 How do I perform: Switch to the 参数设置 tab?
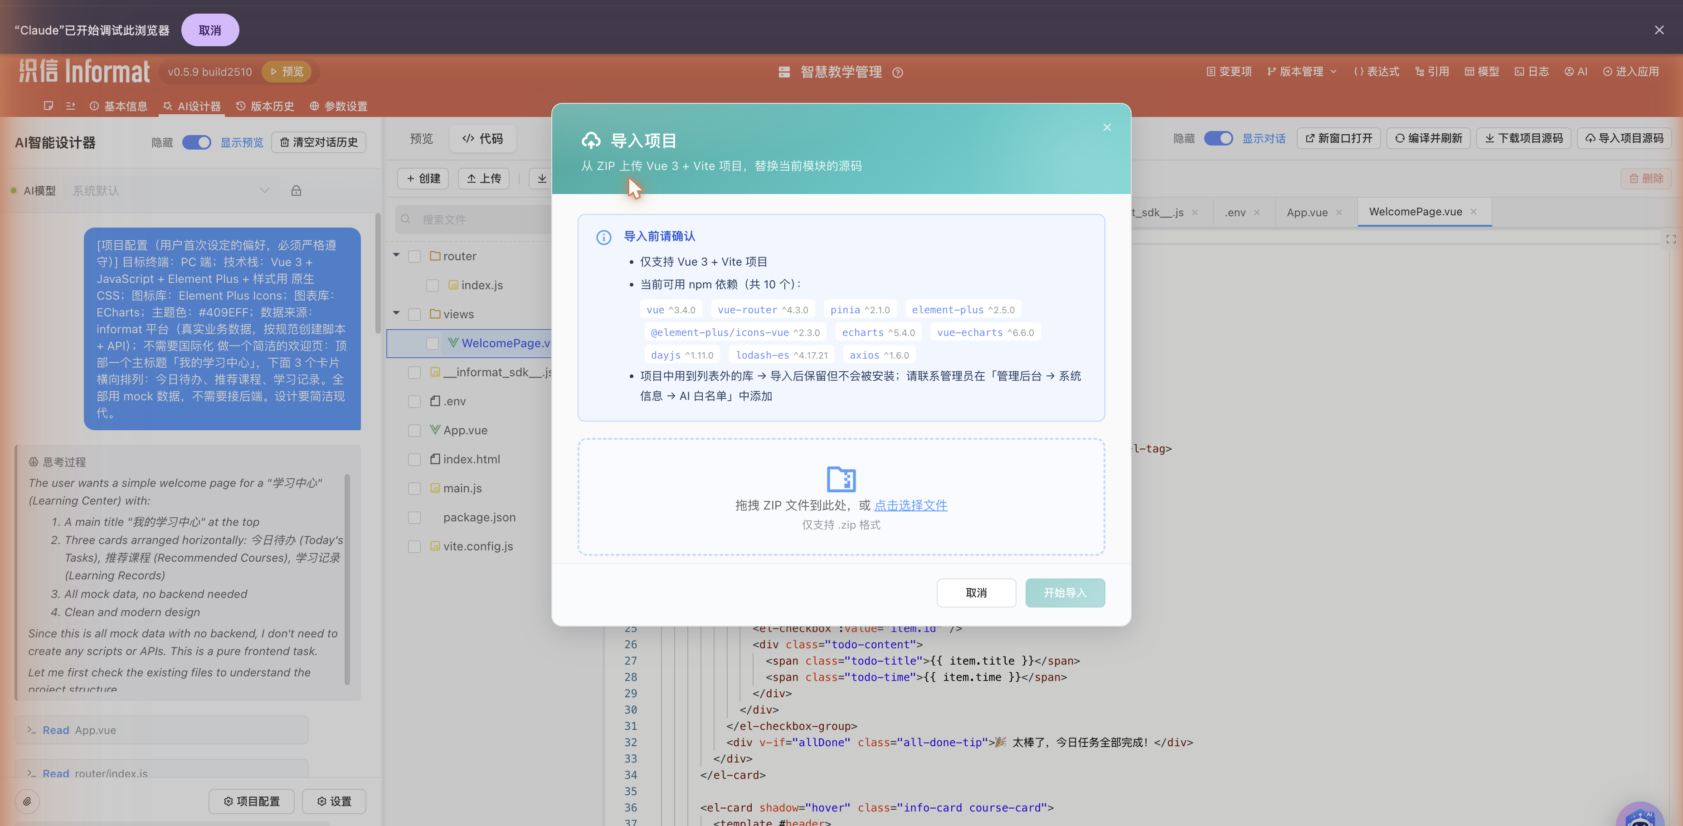(338, 107)
